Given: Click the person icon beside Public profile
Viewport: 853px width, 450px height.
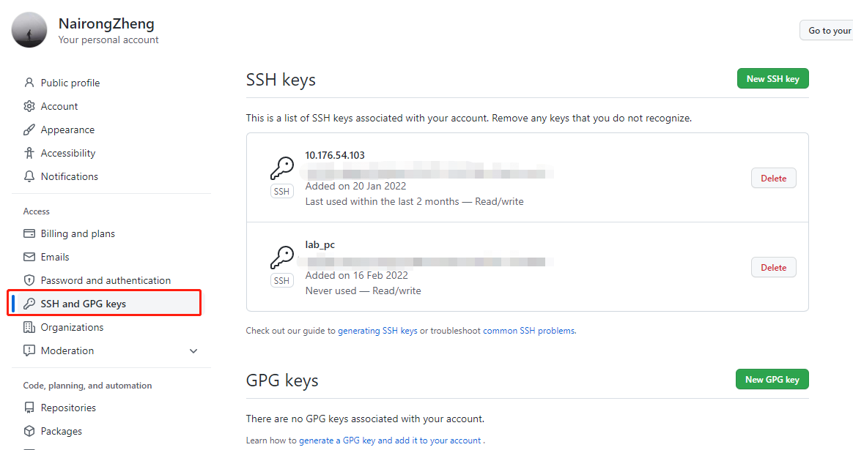Looking at the screenshot, I should tap(29, 83).
